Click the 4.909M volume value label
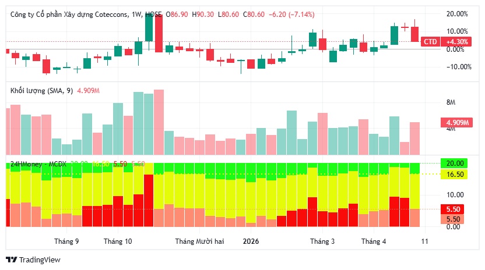 456,123
